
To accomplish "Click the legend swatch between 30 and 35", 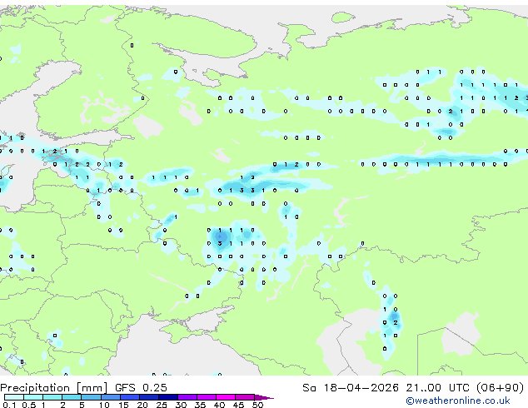I will pos(187,397).
